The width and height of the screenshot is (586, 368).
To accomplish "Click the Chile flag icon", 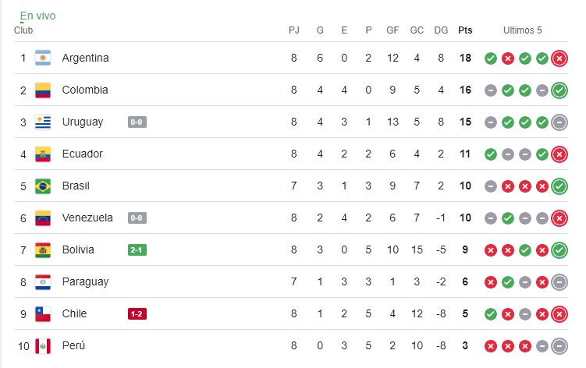I will [43, 313].
